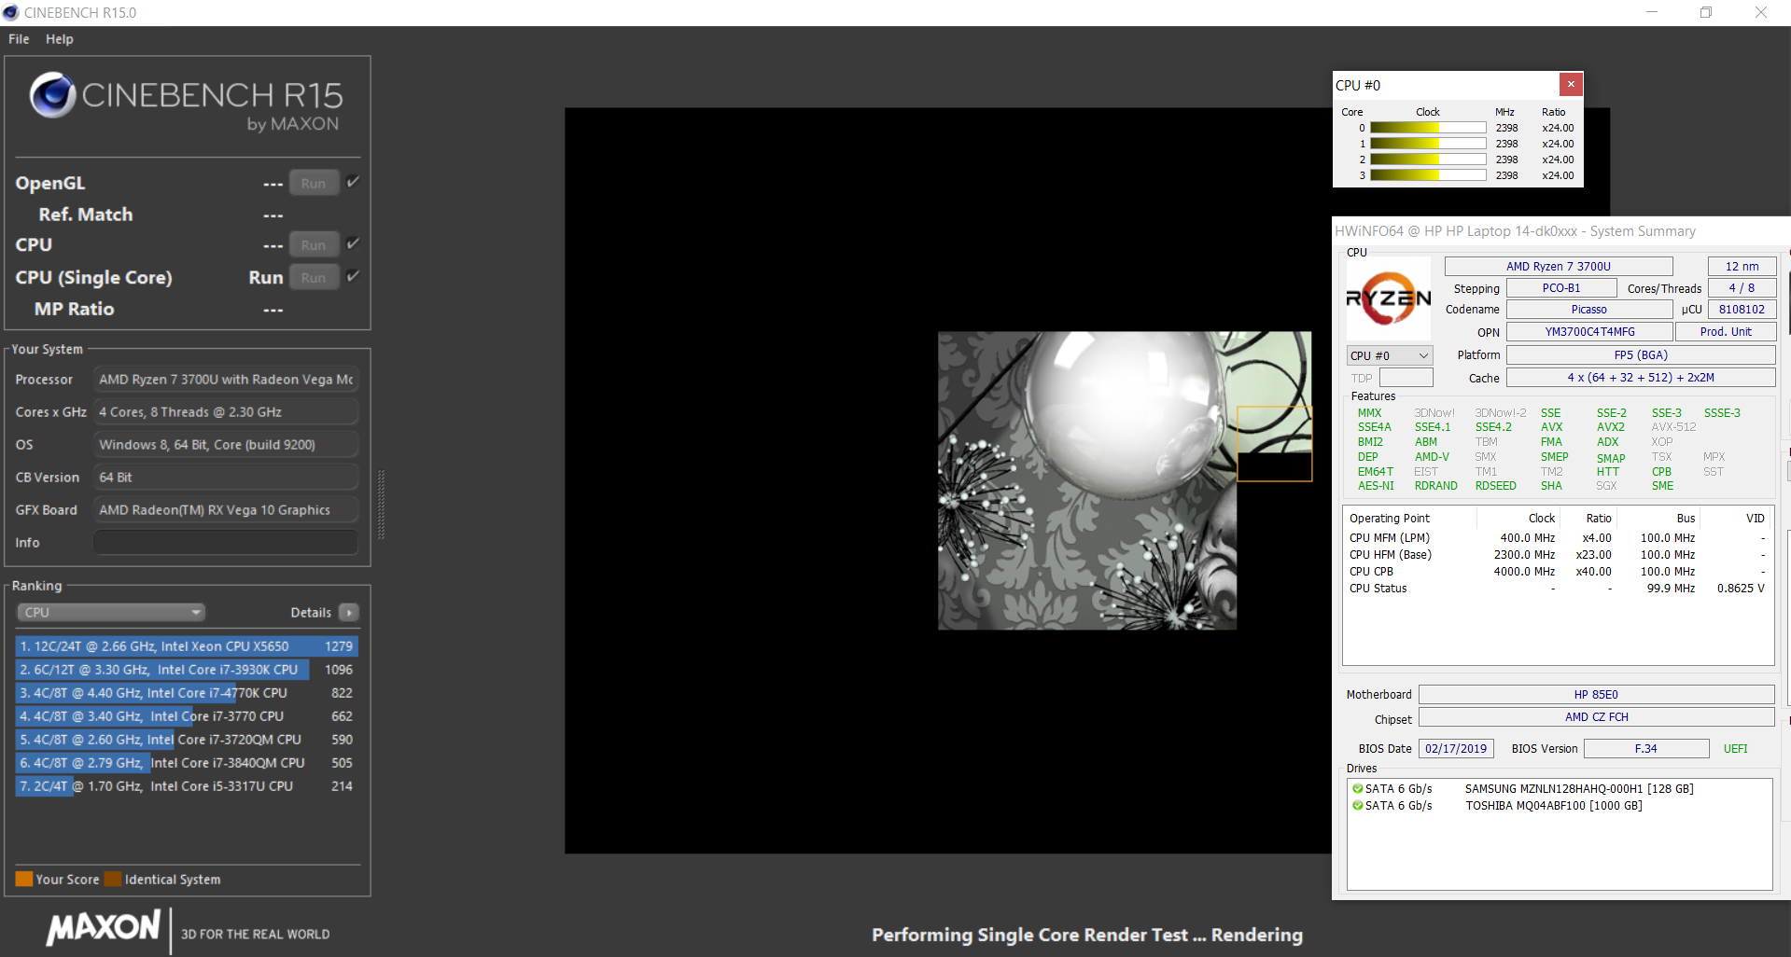Click the Platform value FP5 (BGA)

pos(1641,355)
